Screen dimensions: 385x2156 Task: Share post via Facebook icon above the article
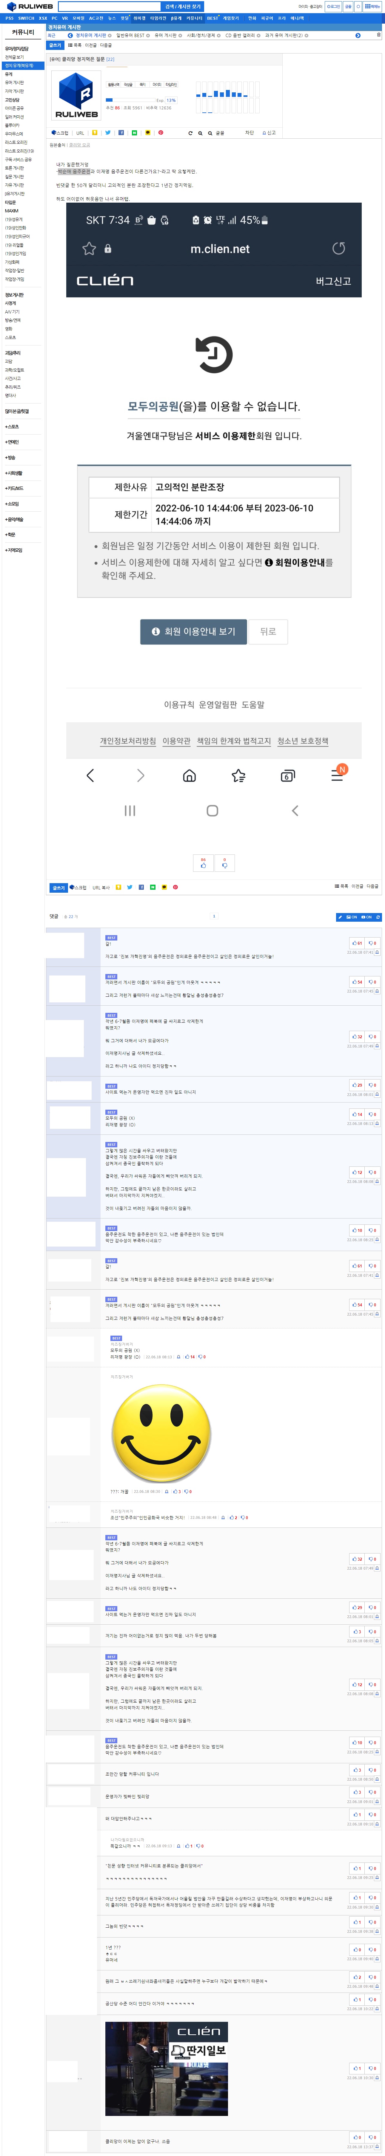click(121, 132)
